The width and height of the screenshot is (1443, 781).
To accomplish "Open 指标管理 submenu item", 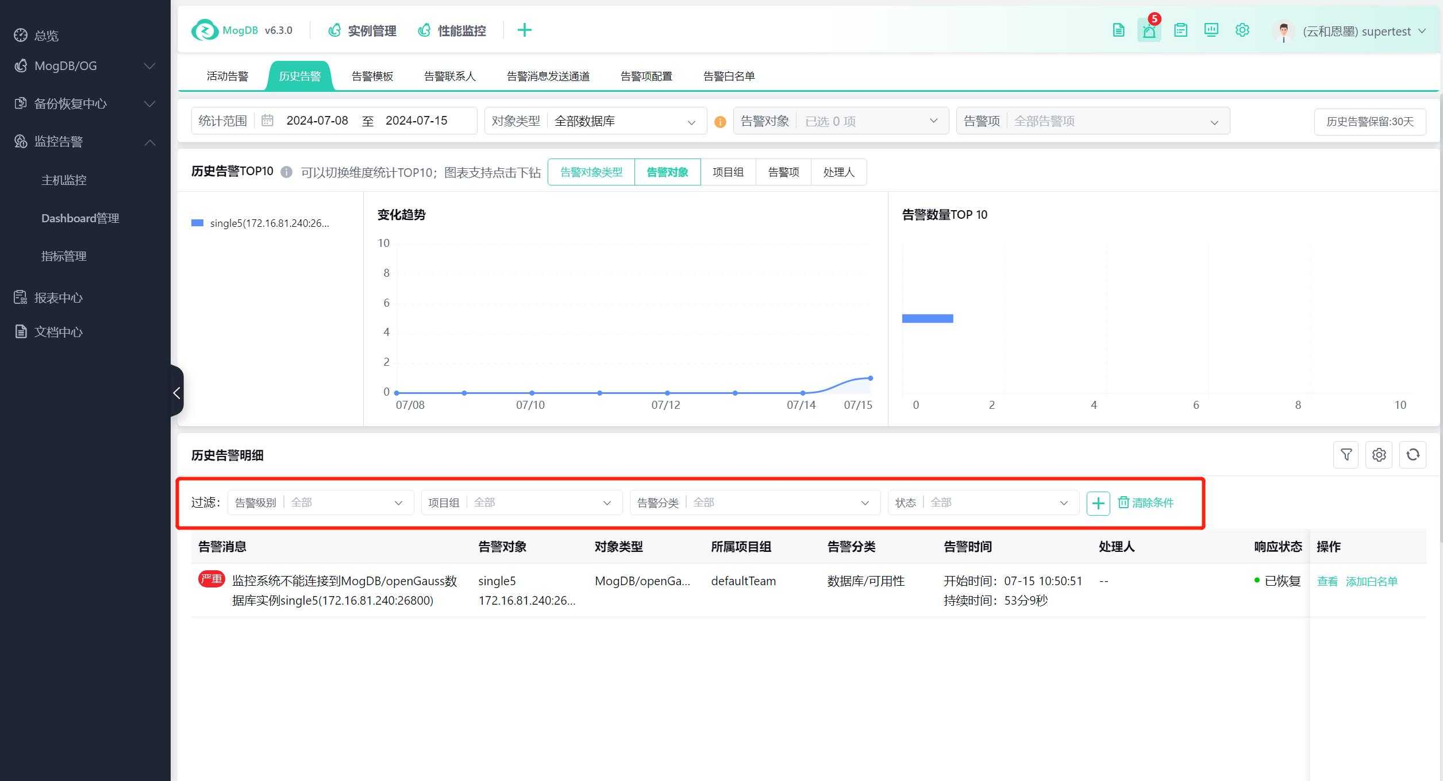I will [x=64, y=256].
